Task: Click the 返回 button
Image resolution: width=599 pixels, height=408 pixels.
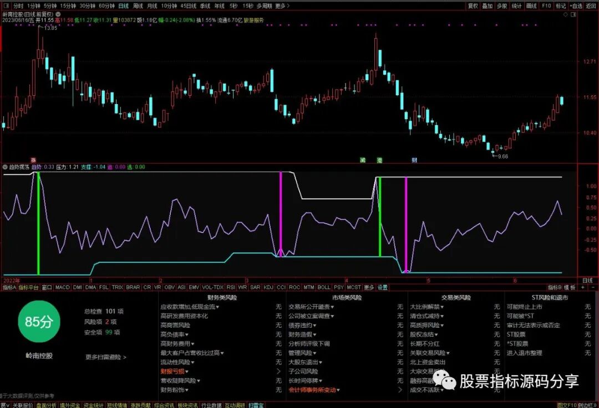Action: (591, 6)
